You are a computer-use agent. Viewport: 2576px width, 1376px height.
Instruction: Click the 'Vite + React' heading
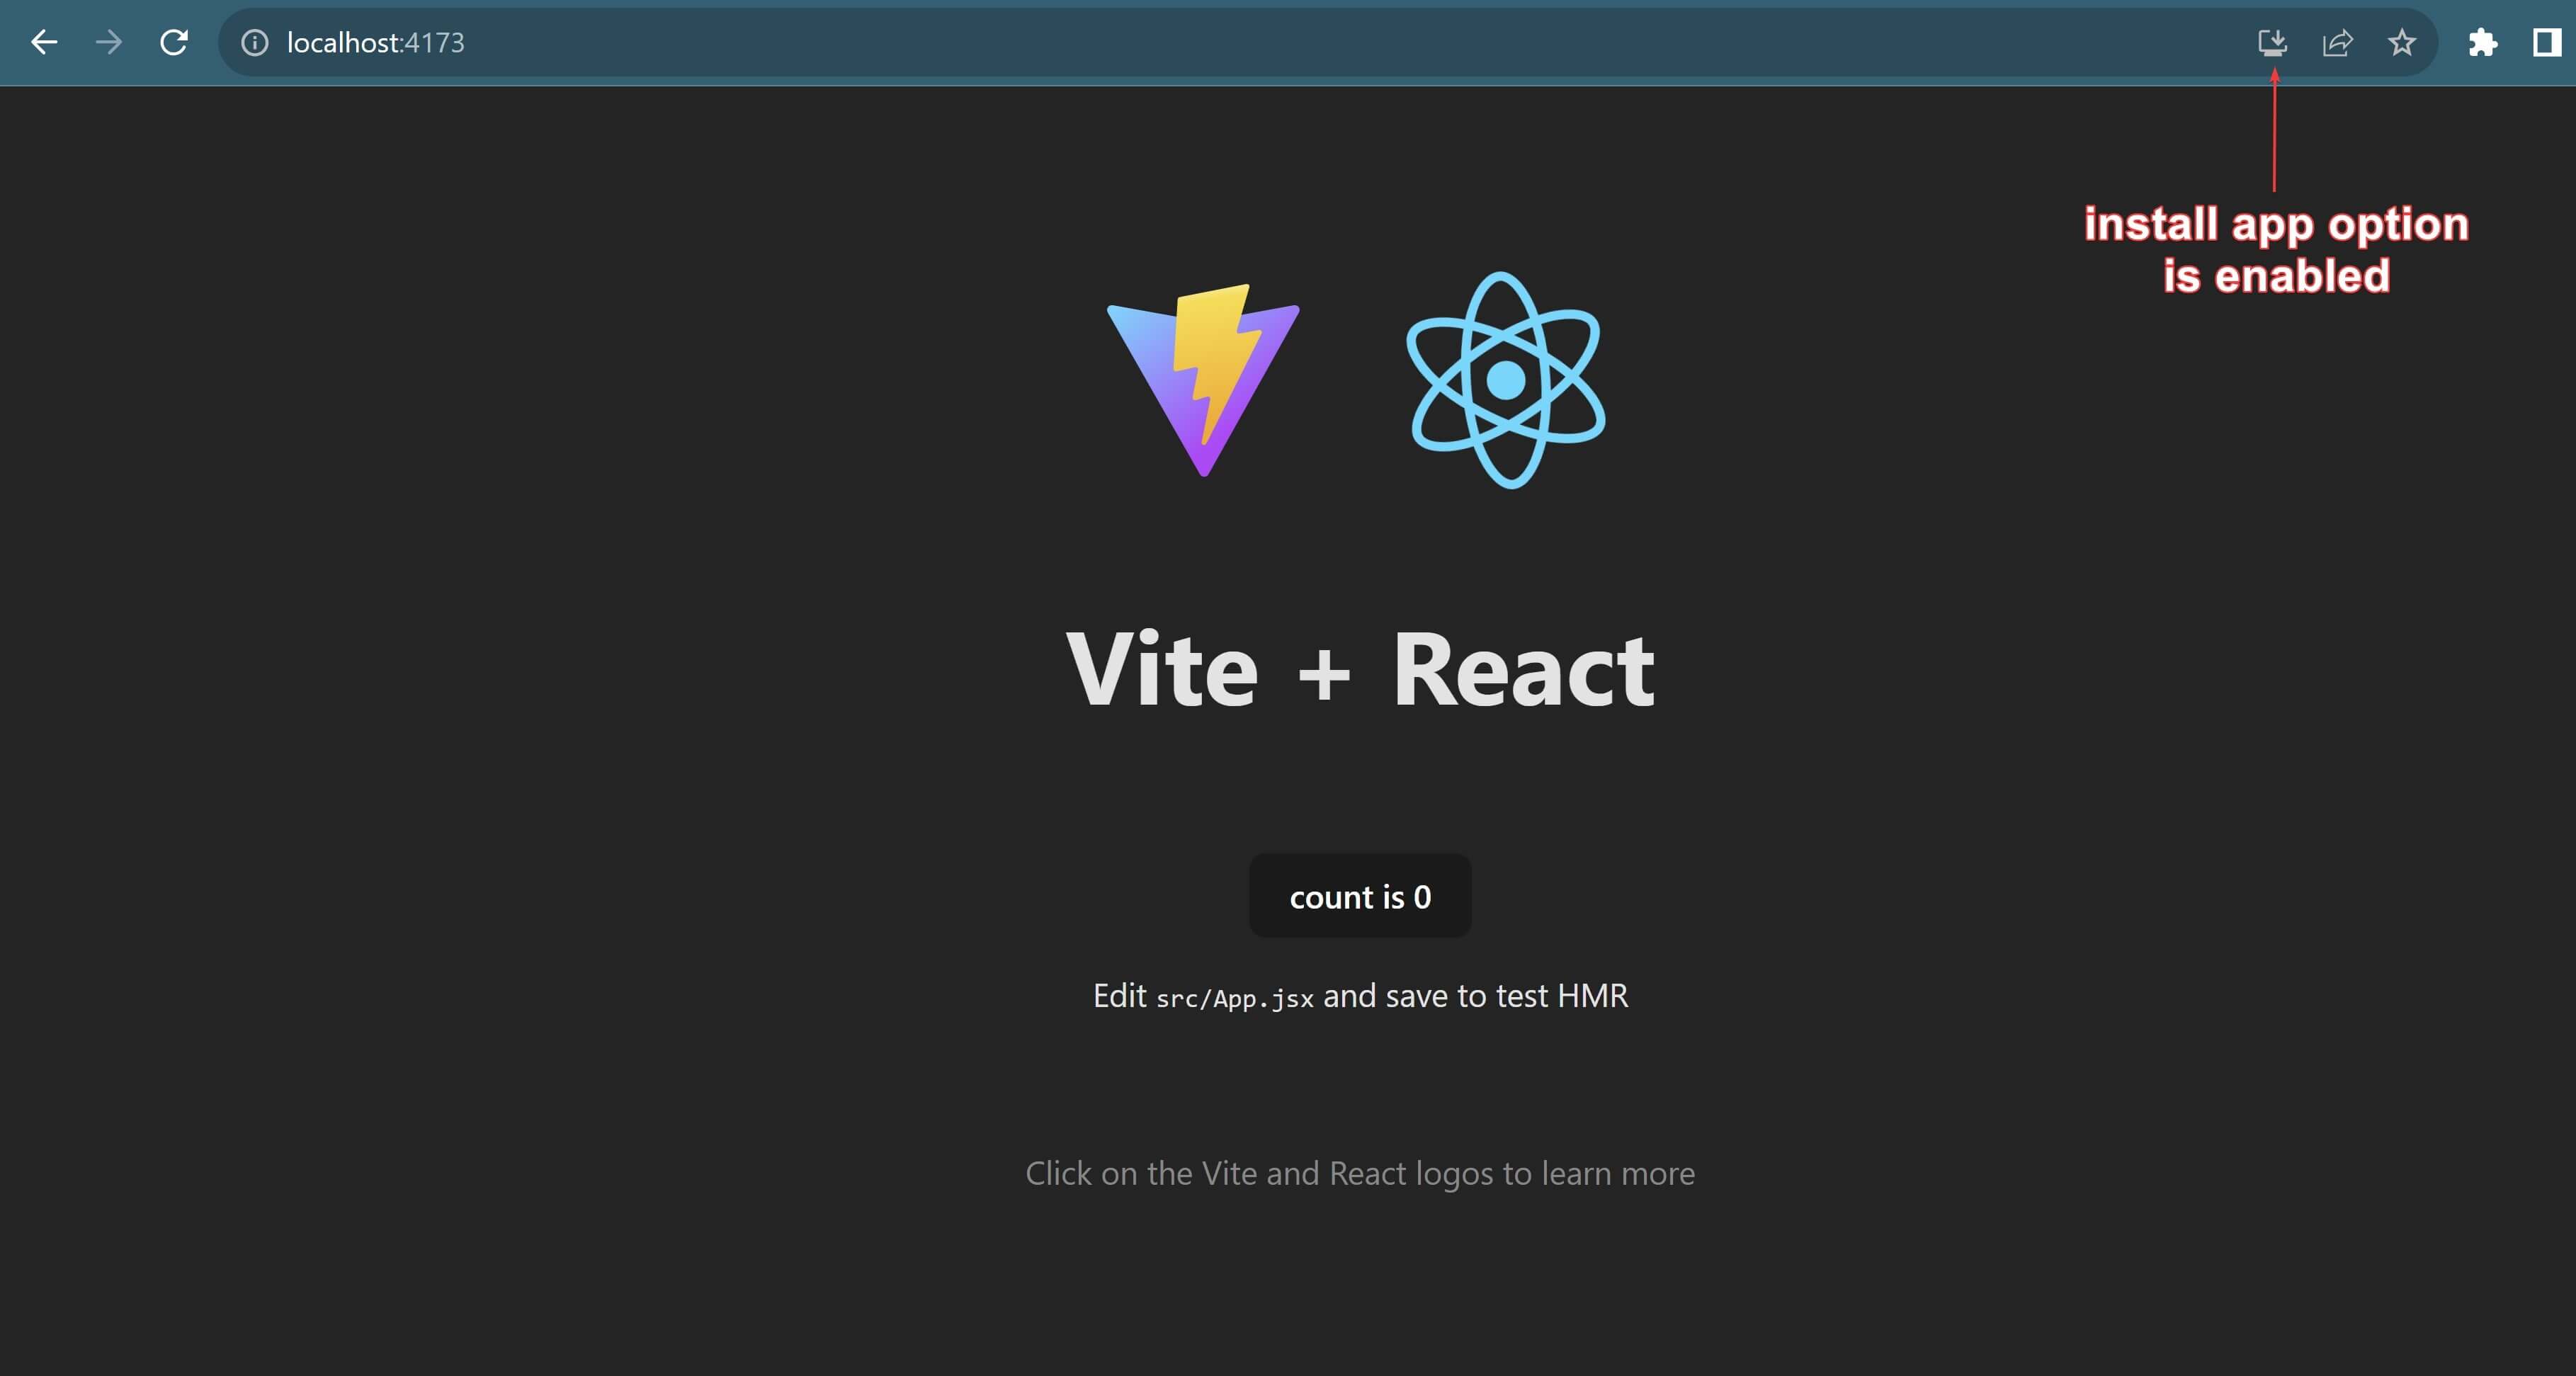pyautogui.click(x=1360, y=669)
